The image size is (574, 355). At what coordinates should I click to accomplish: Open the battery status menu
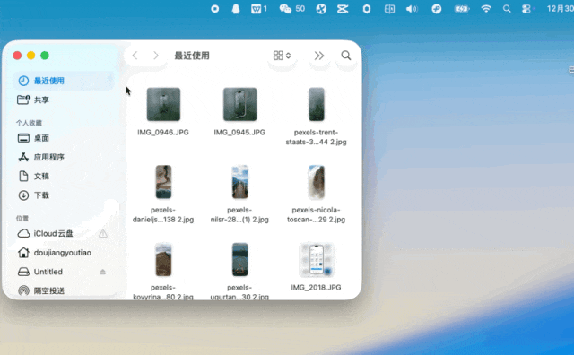tap(462, 9)
